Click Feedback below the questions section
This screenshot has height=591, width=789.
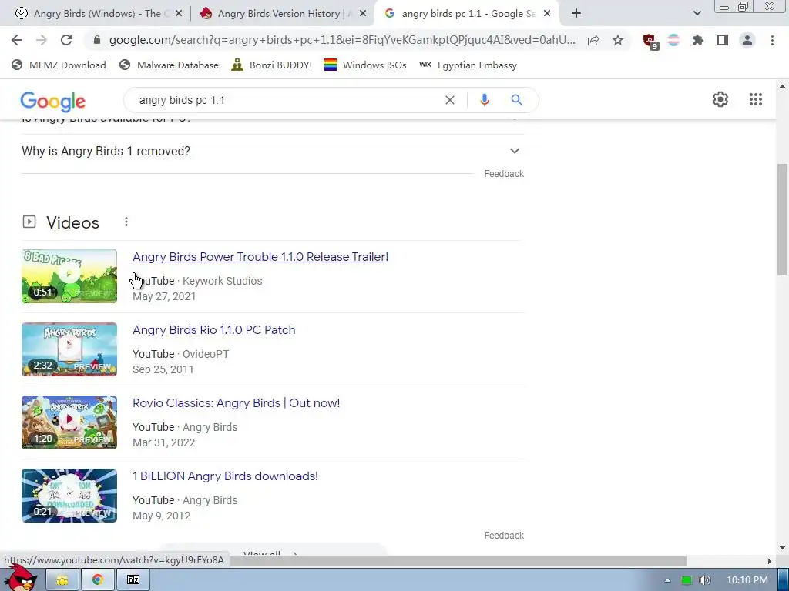[504, 174]
